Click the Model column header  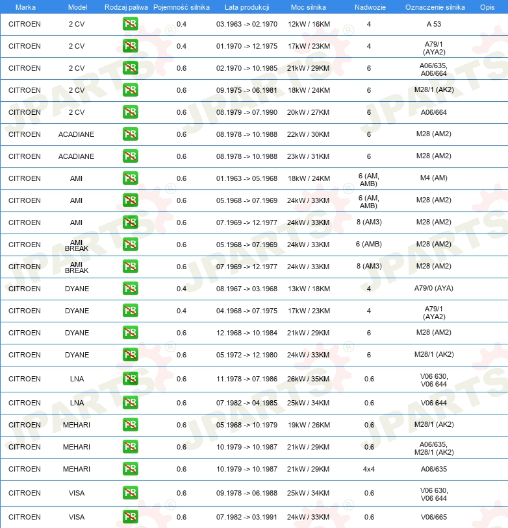(x=77, y=7)
